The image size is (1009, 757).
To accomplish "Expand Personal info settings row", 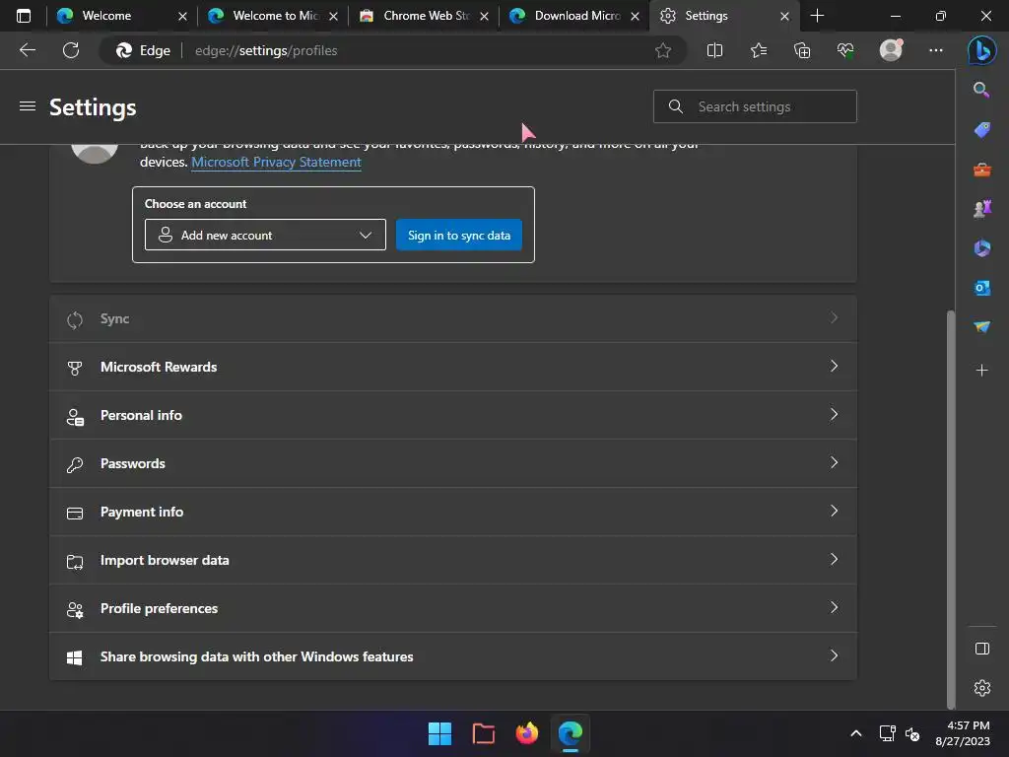I will click(x=453, y=415).
